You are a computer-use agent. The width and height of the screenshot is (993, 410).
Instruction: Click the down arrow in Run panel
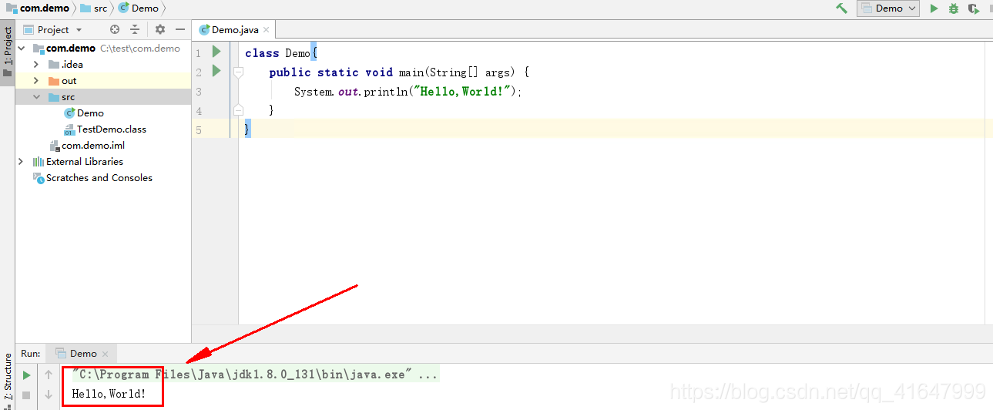point(49,395)
